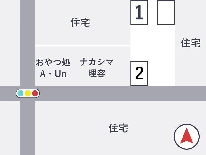Click the 住宅 label below the horizontal road
The width and height of the screenshot is (206, 155).
coord(118,128)
